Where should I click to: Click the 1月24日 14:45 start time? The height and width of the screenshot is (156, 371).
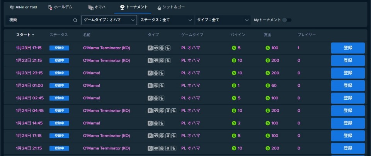click(30, 123)
